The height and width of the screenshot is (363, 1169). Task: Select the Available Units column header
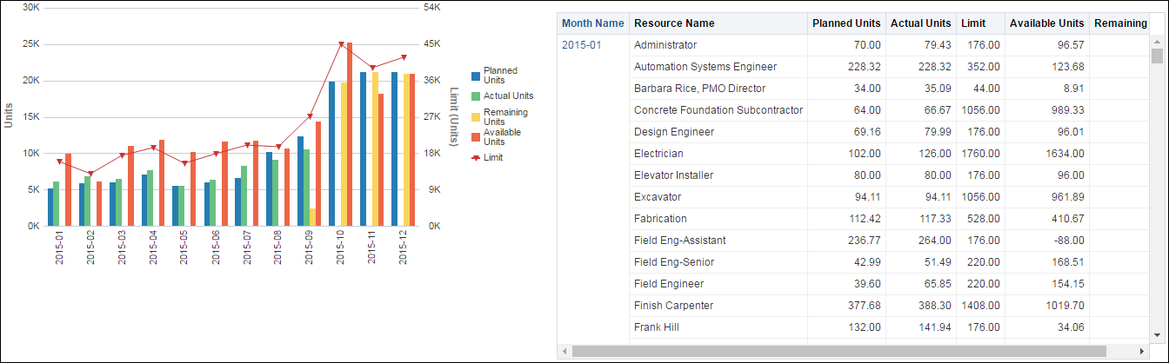(x=1046, y=23)
